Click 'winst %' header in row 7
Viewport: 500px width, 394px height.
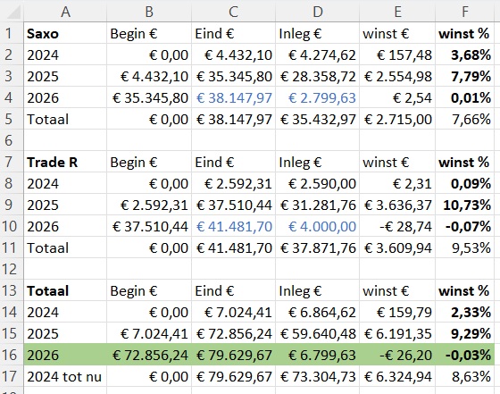click(x=465, y=162)
